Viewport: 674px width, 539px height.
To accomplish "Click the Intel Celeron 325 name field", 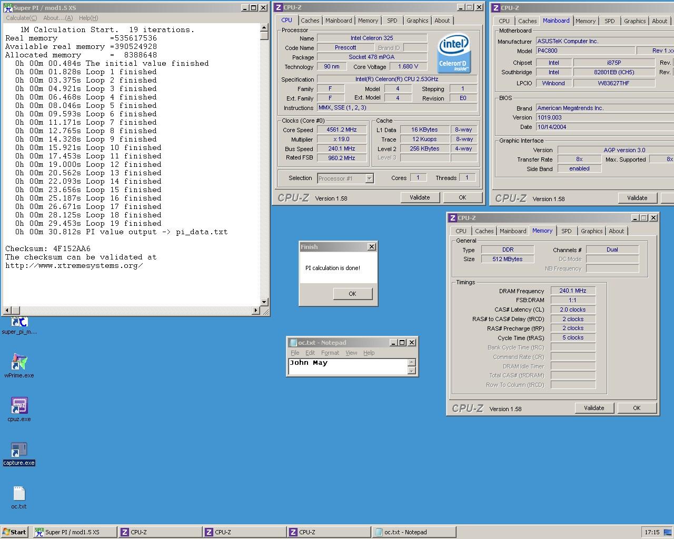I will pos(372,38).
